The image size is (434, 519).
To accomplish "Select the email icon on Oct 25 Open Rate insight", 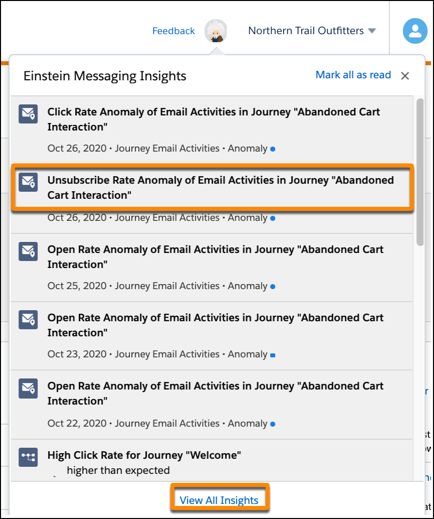I will pos(28,251).
